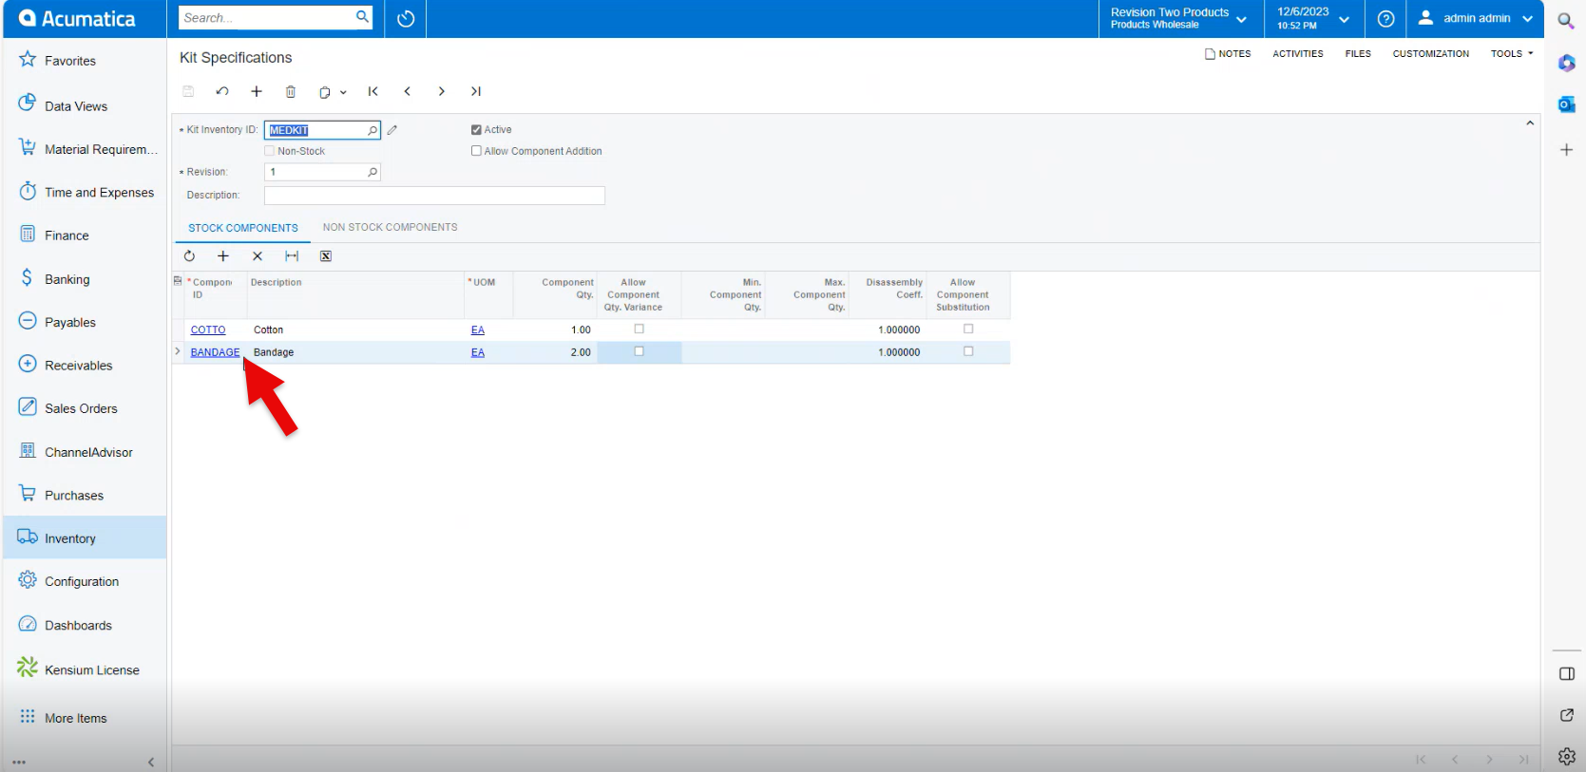Toggle the Active checkbox

click(x=476, y=130)
